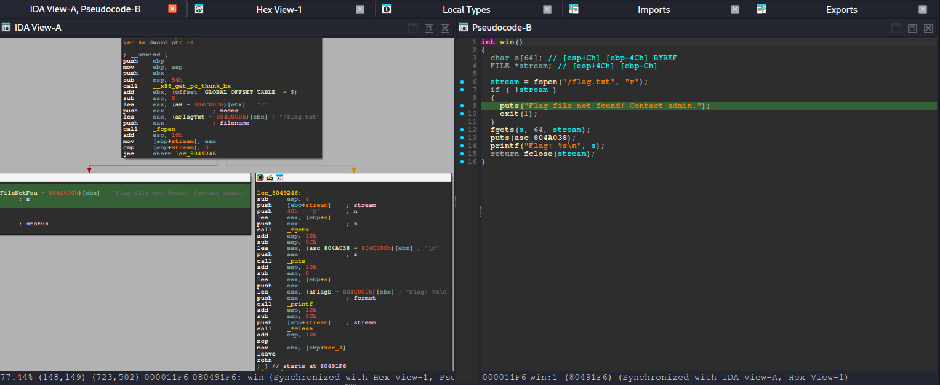The height and width of the screenshot is (385, 940).
Task: Click the group nodes icon in graph block
Action: pyautogui.click(x=279, y=177)
